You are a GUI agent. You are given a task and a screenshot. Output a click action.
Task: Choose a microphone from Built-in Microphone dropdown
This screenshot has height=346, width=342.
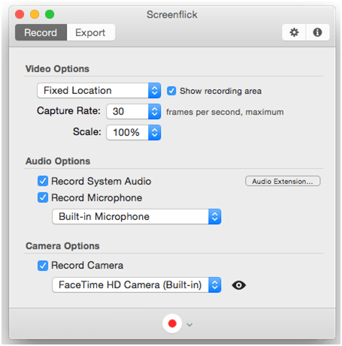pos(137,216)
